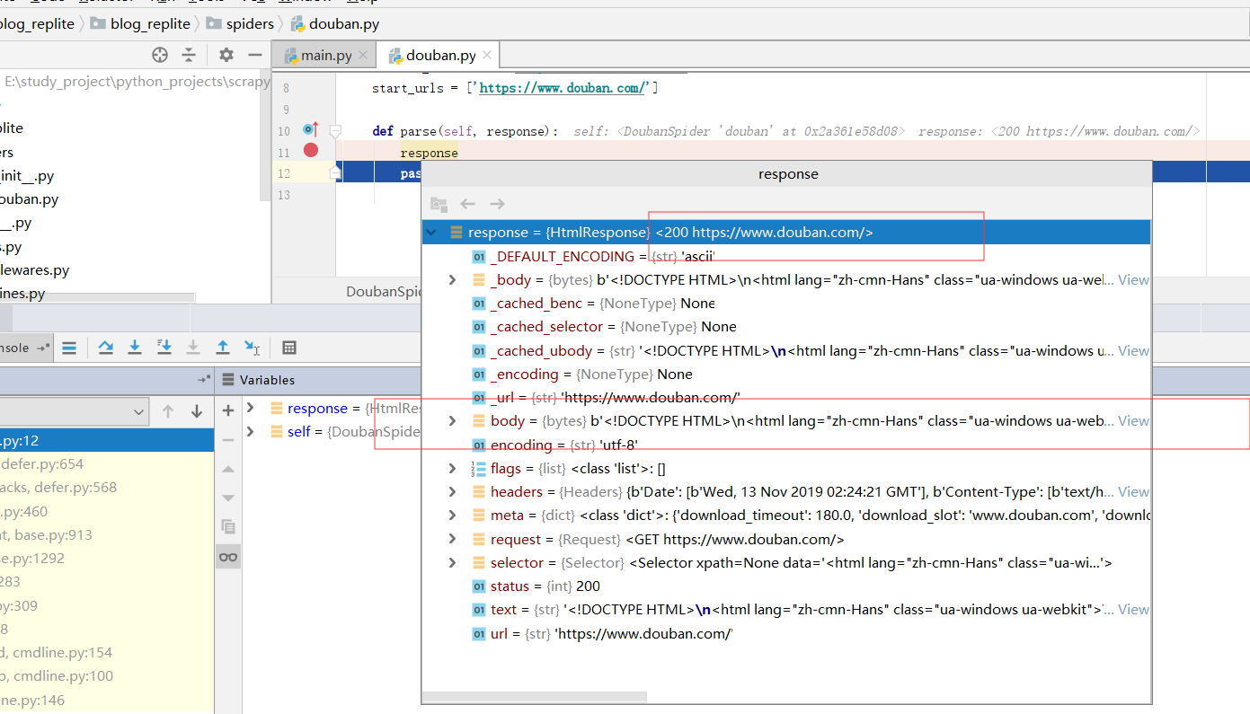This screenshot has width=1250, height=714.
Task: Click the duplicate watch icon
Action: [x=228, y=527]
